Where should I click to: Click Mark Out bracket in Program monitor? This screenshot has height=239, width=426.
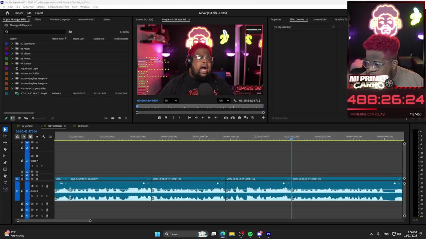(179, 118)
